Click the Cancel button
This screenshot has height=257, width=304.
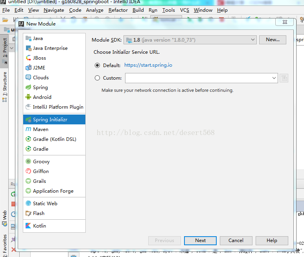click(236, 241)
